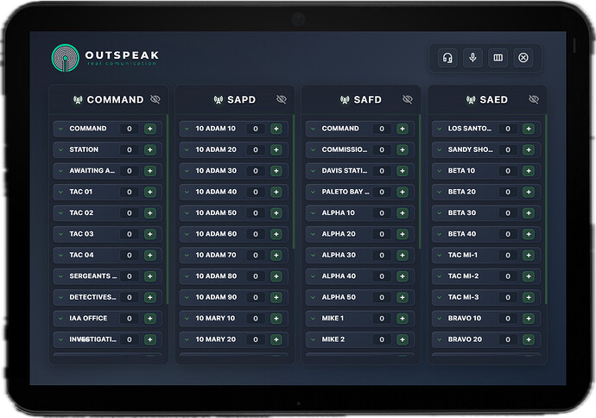Screen dimensions: 596x418
Task: Click the antenna icon beside the SAPD header
Action: pyautogui.click(x=219, y=100)
